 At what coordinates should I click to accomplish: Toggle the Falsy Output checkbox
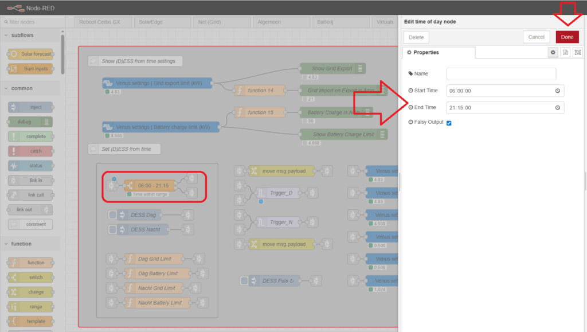[449, 123]
